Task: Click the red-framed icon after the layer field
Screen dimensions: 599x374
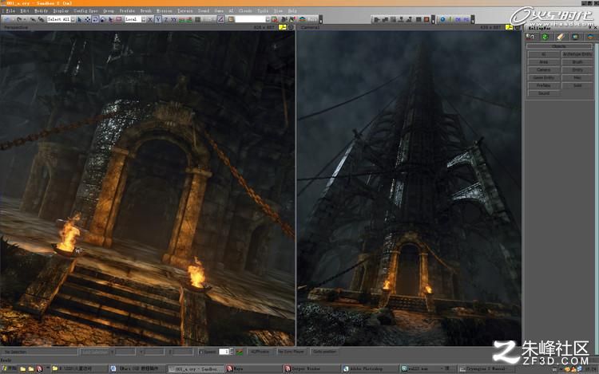Action: point(274,19)
